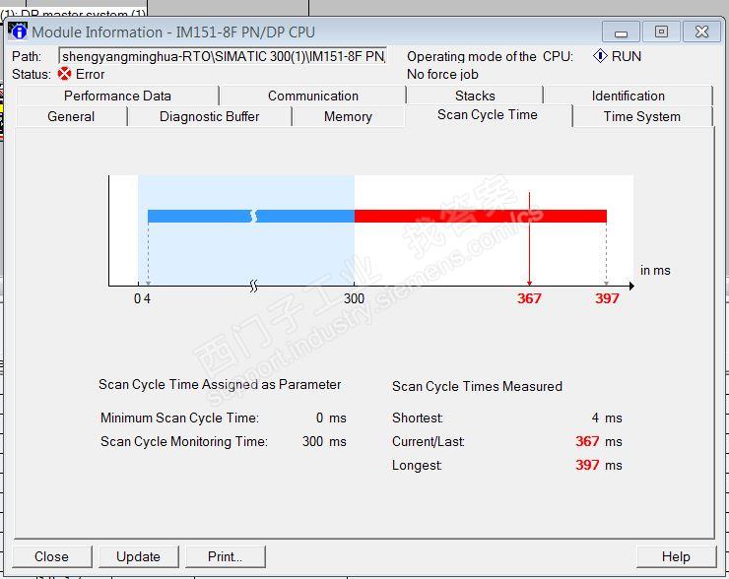Open the Time System tab
This screenshot has width=729, height=579.
642,116
